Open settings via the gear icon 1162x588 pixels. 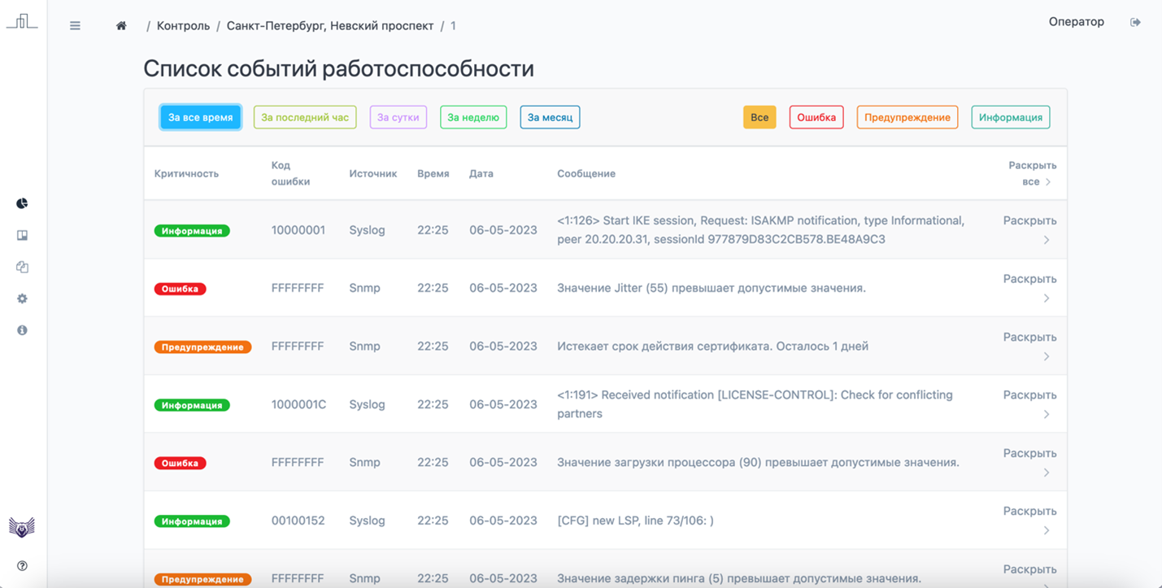tap(22, 298)
